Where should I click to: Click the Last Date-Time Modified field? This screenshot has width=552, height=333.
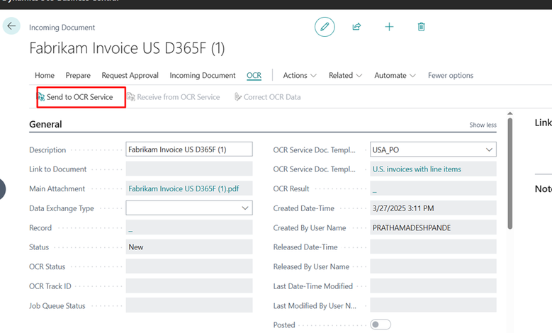pyautogui.click(x=433, y=286)
